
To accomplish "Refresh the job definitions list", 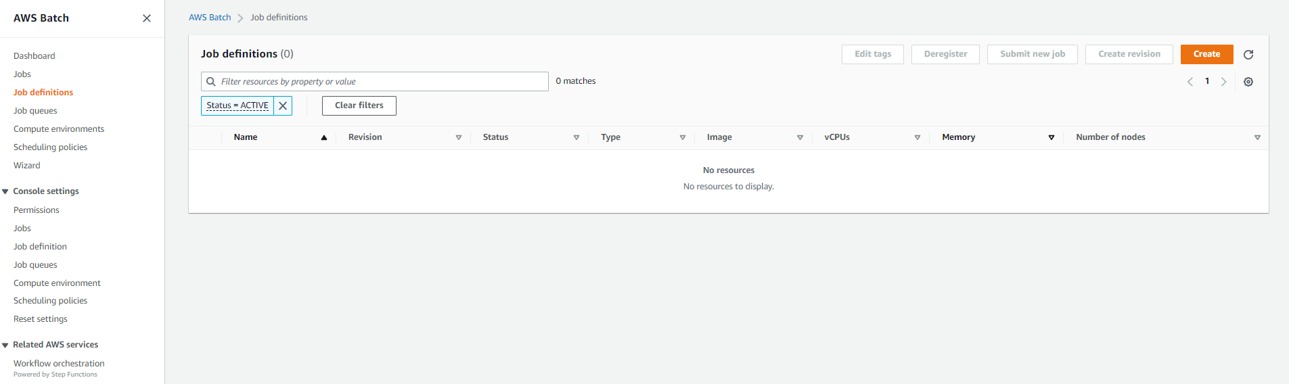I will [x=1248, y=54].
